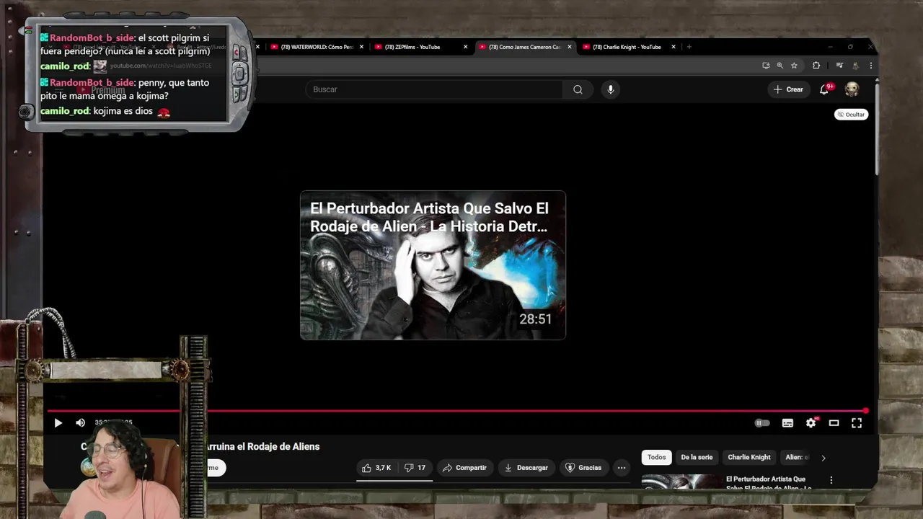Click the Descargar button
The image size is (923, 519).
point(526,468)
